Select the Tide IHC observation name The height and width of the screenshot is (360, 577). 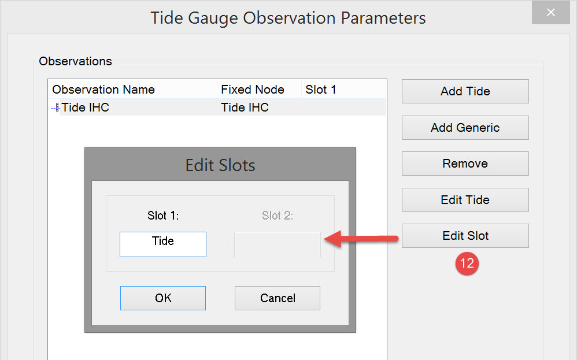(x=86, y=107)
